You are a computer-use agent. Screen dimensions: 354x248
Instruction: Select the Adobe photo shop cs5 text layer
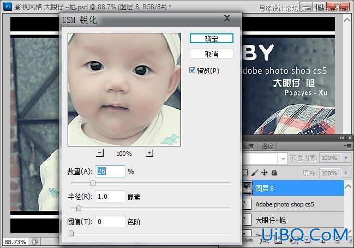click(293, 204)
